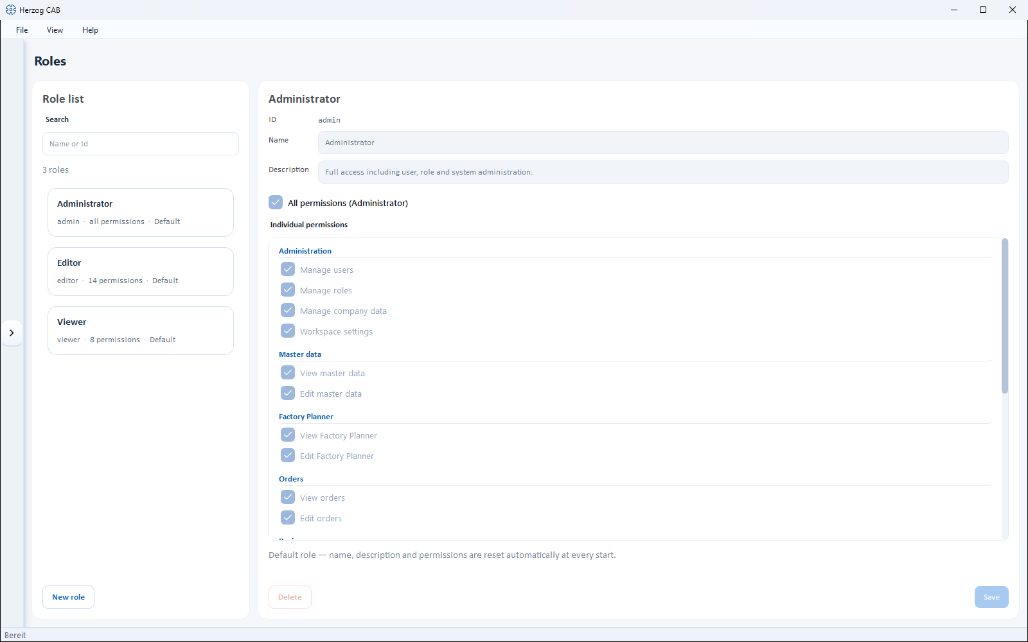Image resolution: width=1028 pixels, height=642 pixels.
Task: Maximize the Herzog CAB window
Action: click(x=983, y=10)
